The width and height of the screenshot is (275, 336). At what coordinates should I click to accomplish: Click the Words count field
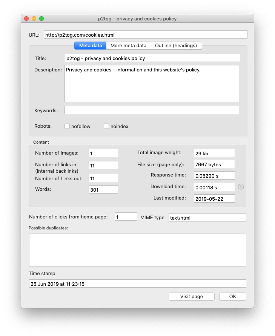coord(103,190)
